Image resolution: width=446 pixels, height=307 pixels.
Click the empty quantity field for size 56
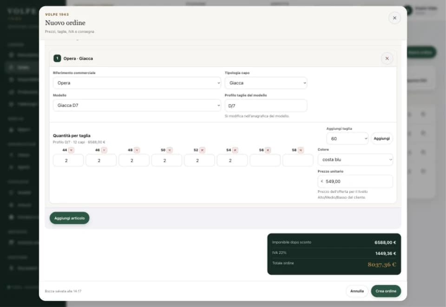[265, 160]
